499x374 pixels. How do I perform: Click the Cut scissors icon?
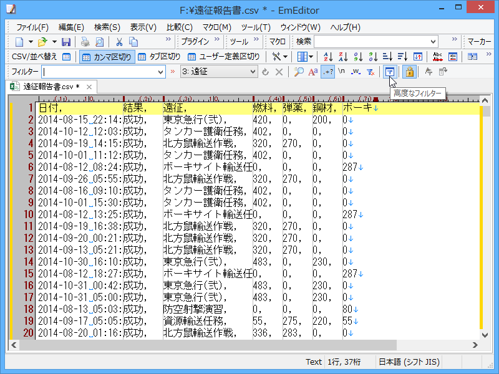[119, 42]
